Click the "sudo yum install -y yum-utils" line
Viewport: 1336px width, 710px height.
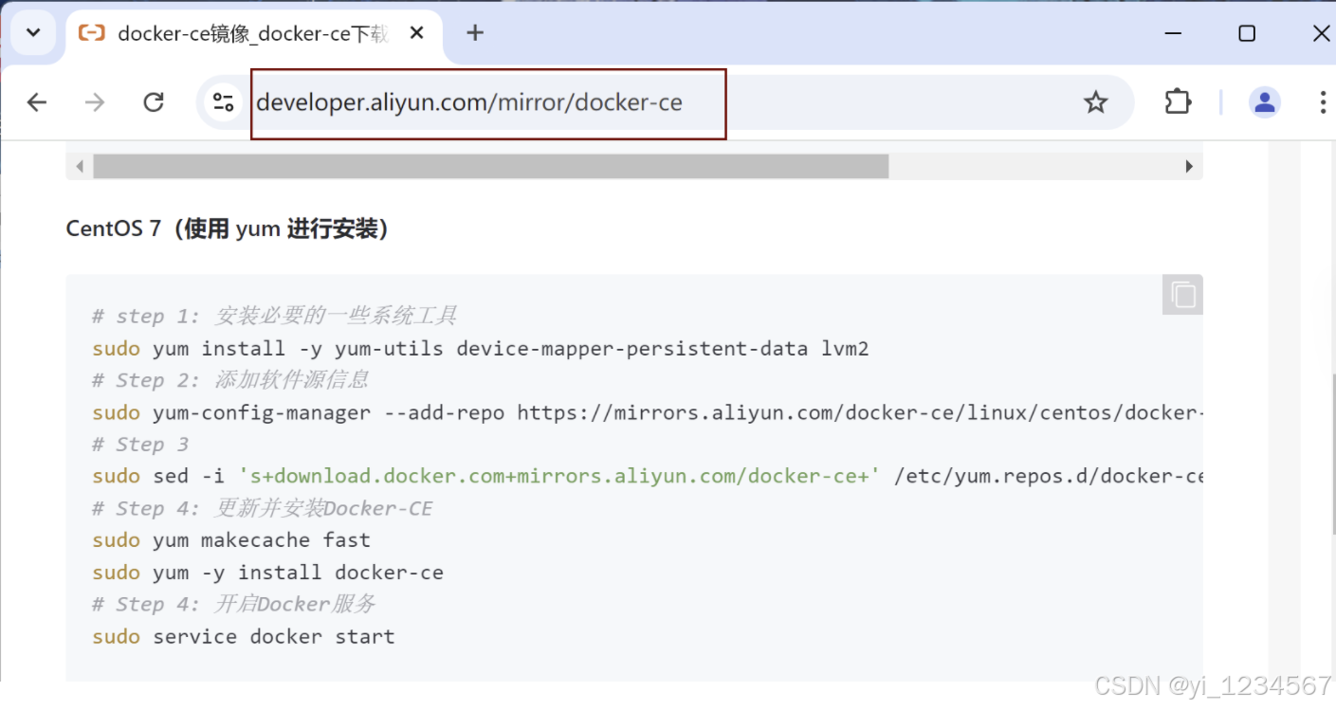click(x=481, y=348)
